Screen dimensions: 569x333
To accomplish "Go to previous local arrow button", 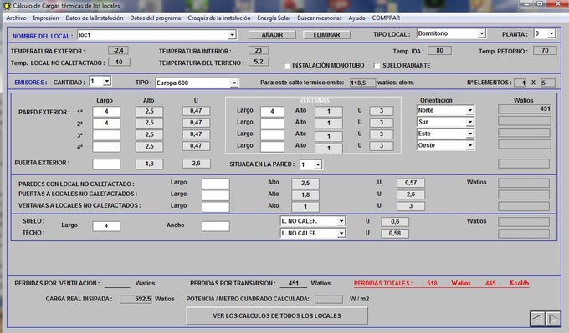I will click(x=537, y=319).
